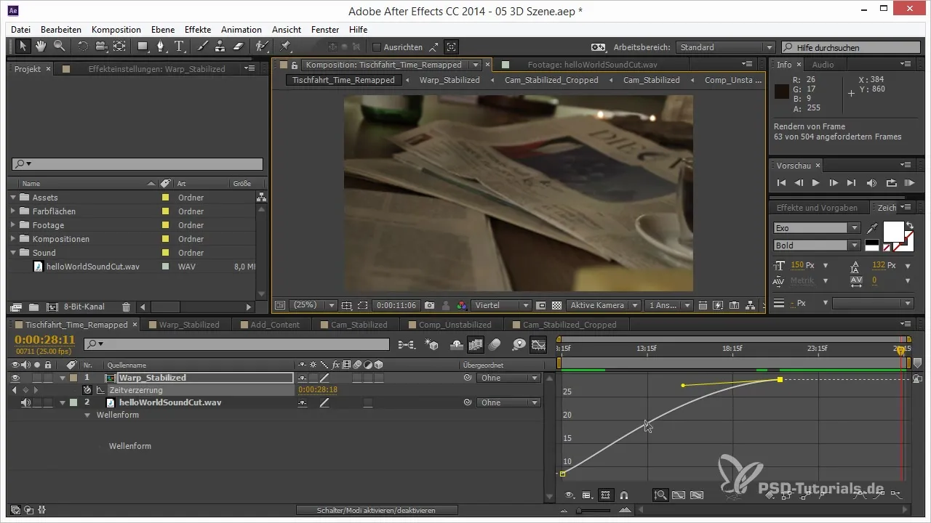Toggle snapping magnet in graph editor
Screen dimensions: 931x523
pyautogui.click(x=624, y=495)
